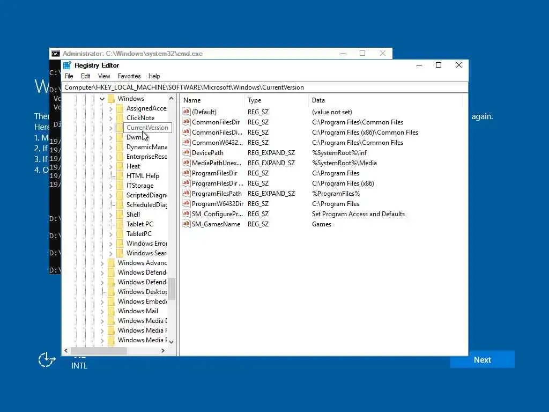
Task: Click the Ease of Access icon on setup screen
Action: click(x=47, y=360)
